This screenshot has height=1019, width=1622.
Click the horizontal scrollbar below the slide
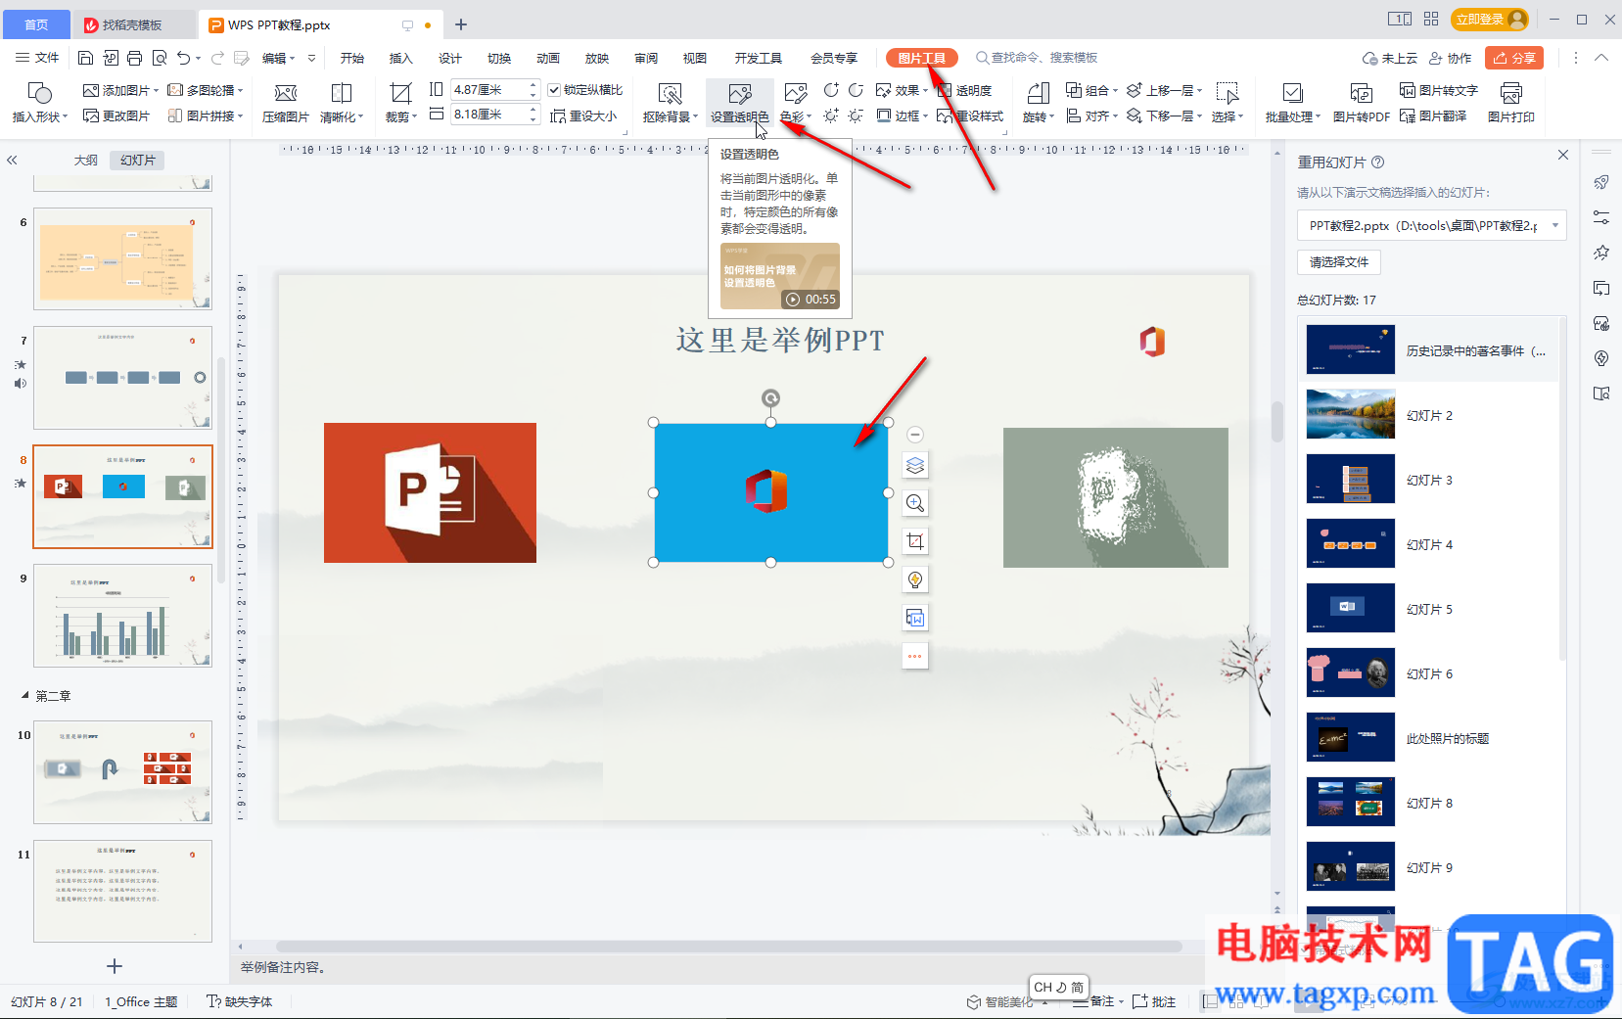coord(728,947)
